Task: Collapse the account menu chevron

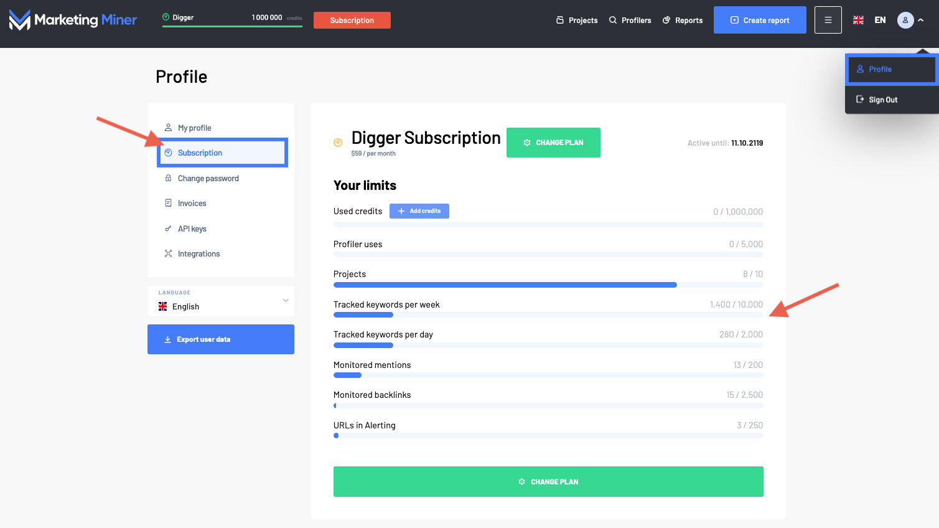Action: 921,20
